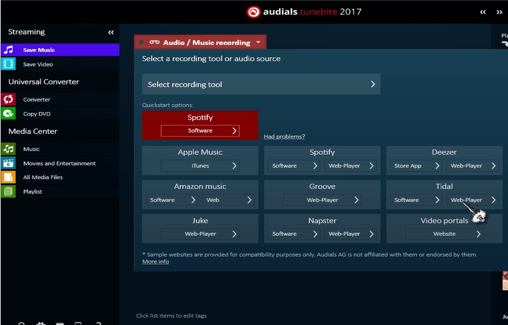Choose Web-Player under Juke

coord(200,234)
